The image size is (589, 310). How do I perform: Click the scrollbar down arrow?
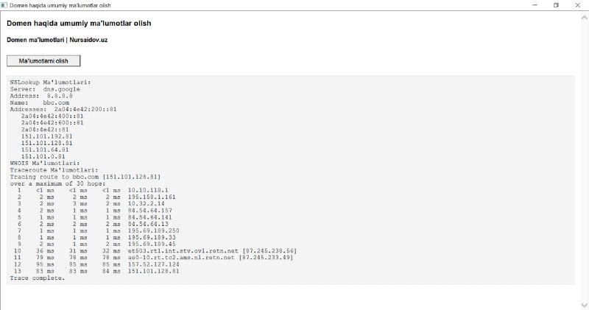click(x=585, y=305)
